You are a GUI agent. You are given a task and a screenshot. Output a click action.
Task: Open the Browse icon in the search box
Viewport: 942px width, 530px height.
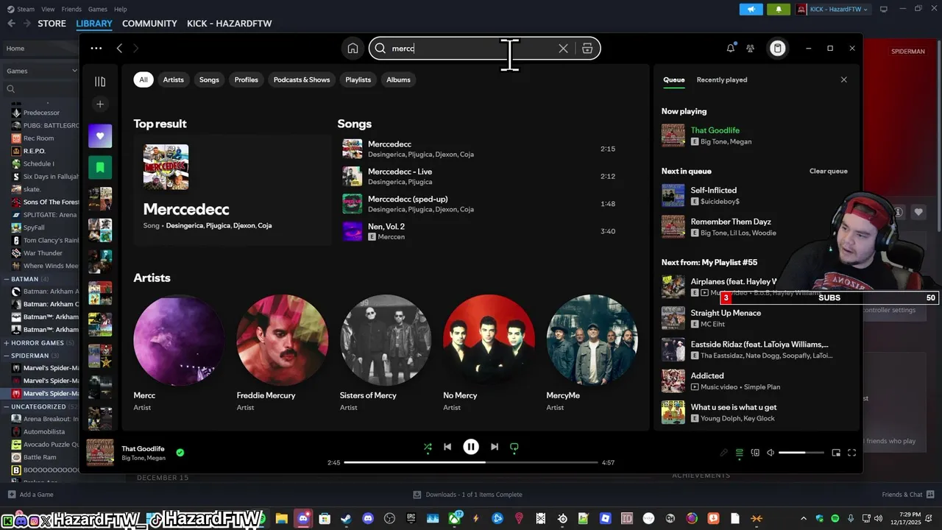(587, 49)
